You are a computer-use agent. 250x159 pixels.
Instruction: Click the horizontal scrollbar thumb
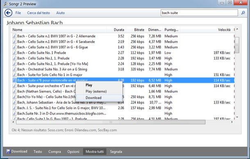pyautogui.click(x=111, y=122)
